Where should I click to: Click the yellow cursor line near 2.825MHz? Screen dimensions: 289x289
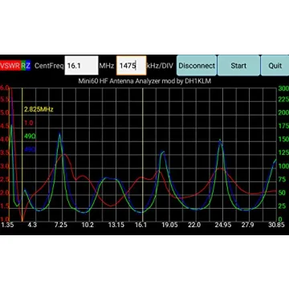pos(22,154)
